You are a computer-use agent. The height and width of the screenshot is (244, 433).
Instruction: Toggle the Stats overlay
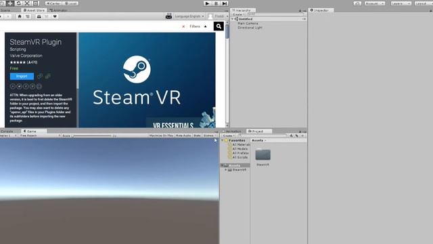point(197,136)
